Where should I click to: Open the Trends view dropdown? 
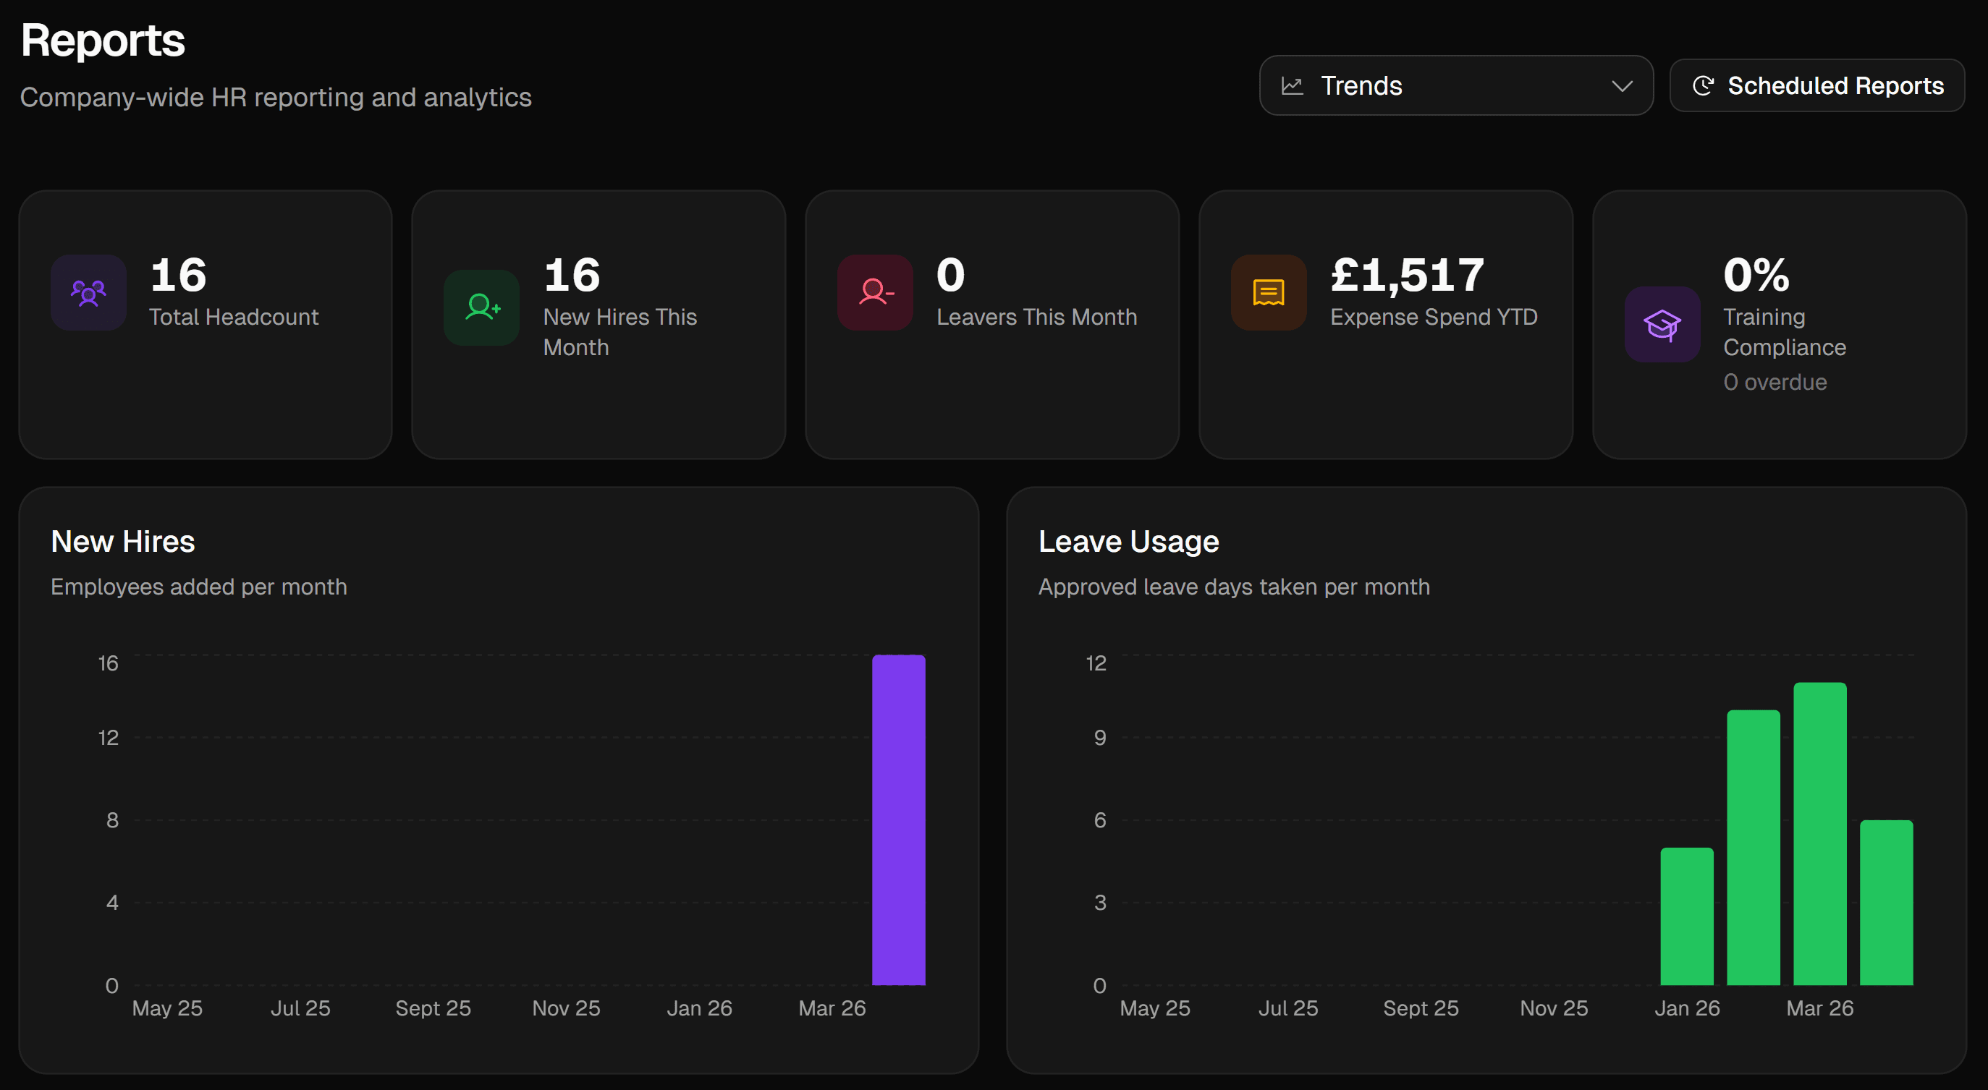[x=1455, y=85]
